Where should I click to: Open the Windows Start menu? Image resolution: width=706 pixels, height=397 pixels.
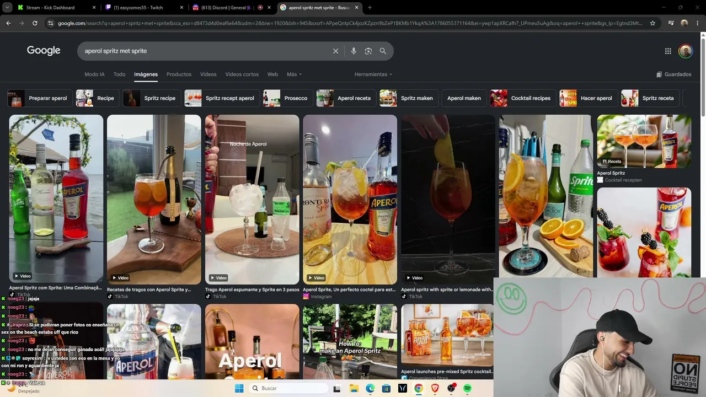click(239, 388)
